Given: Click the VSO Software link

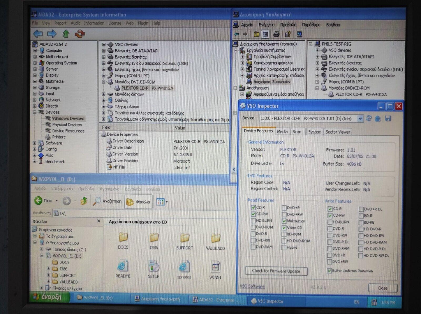Looking at the screenshot, I should coord(252,286).
